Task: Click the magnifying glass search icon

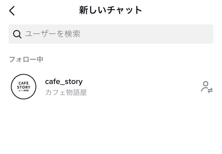Action: tap(17, 34)
